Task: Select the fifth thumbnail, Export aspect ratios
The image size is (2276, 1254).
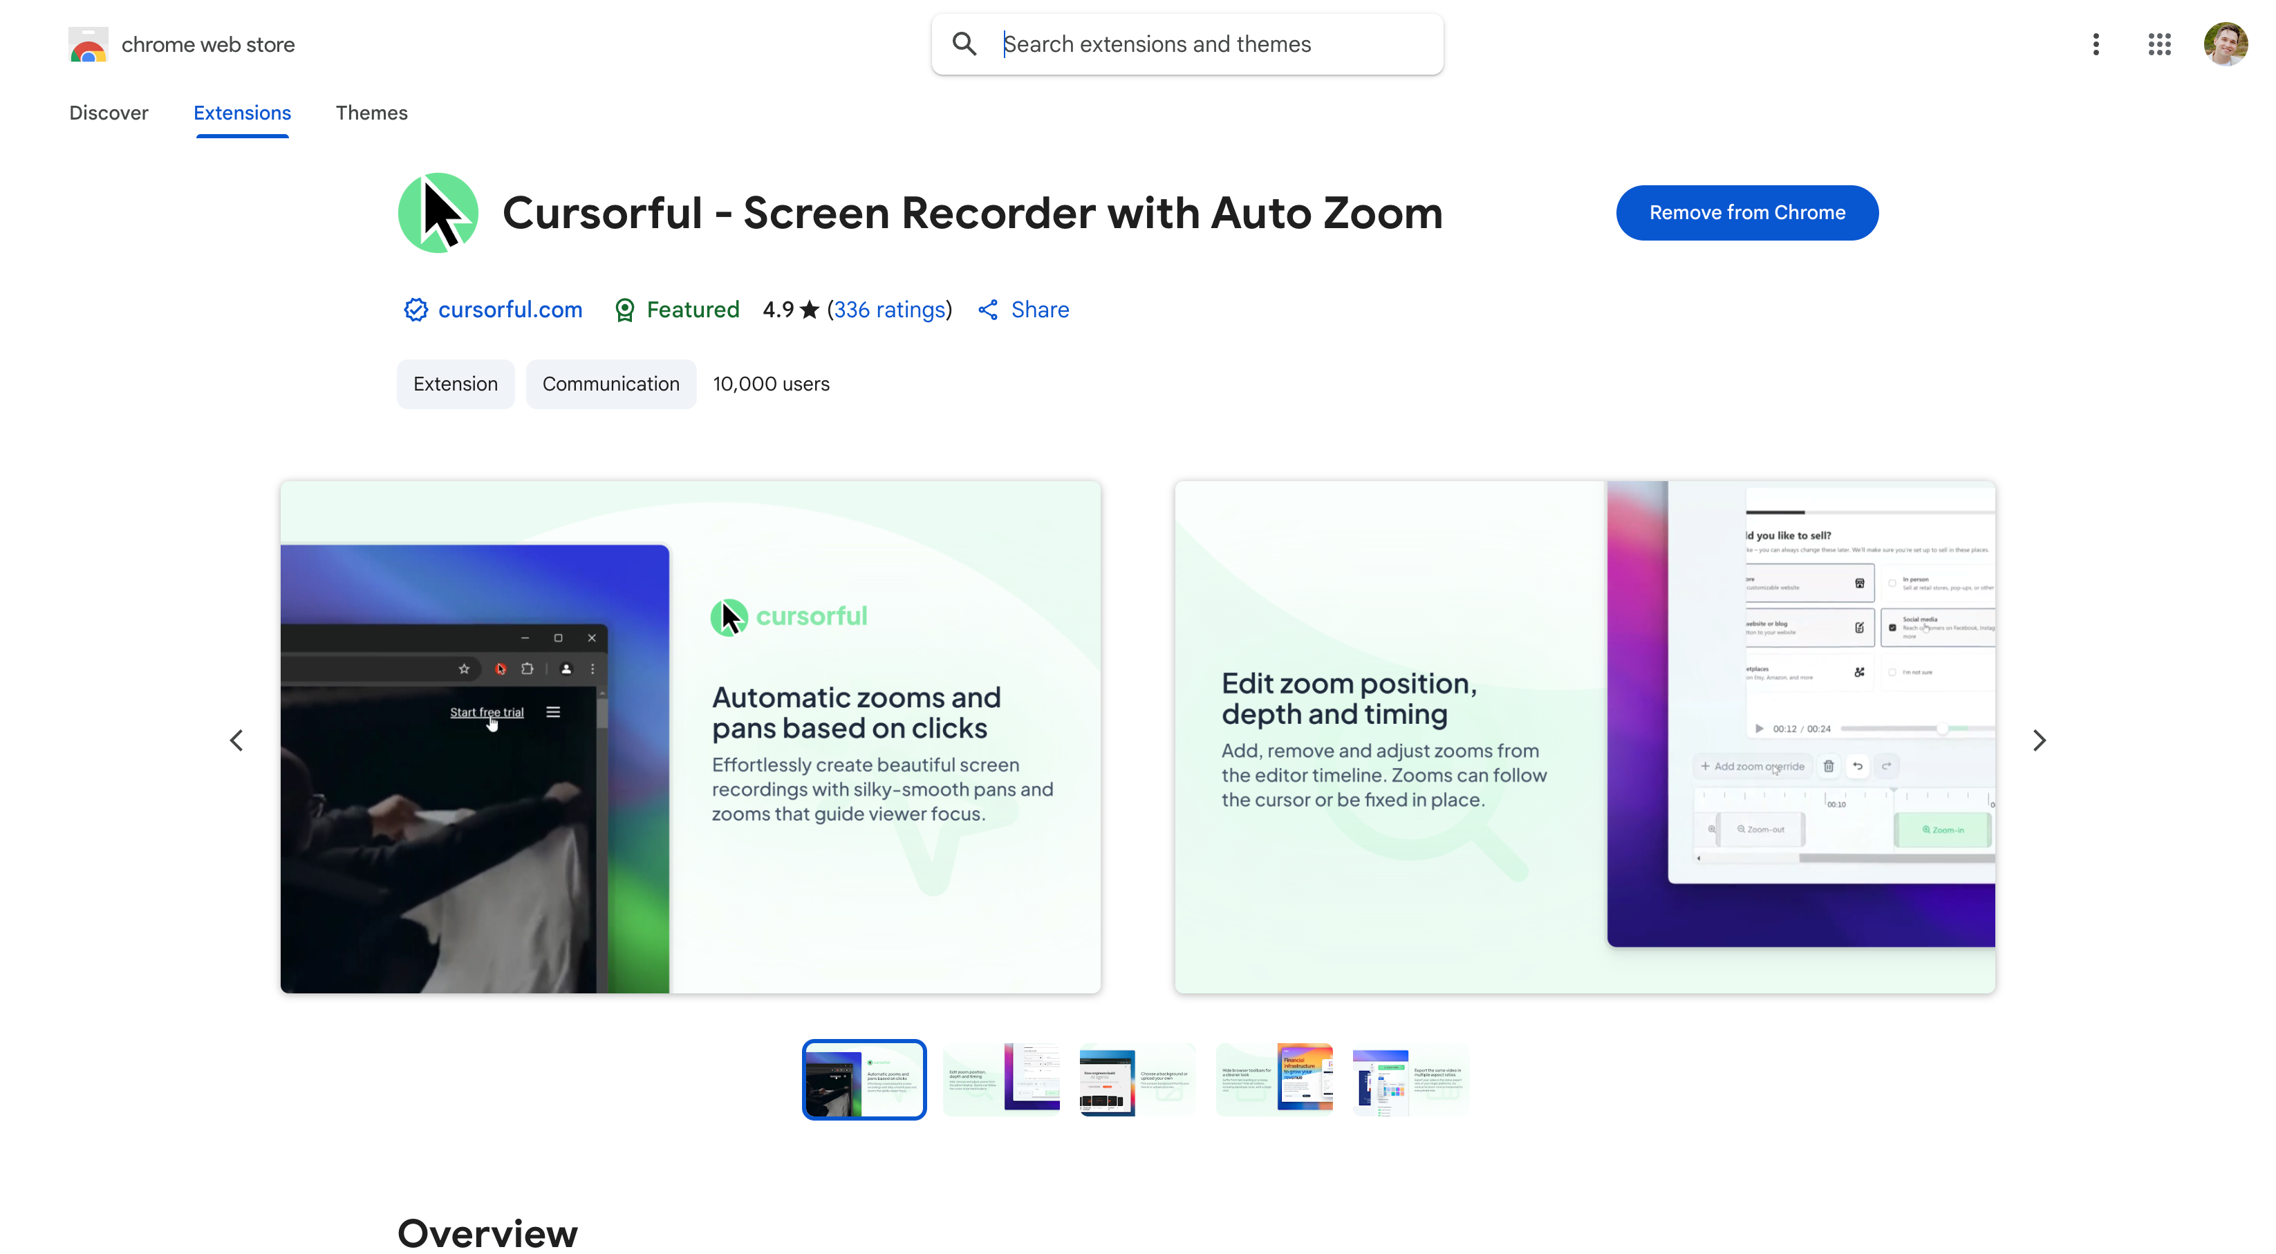Action: pyautogui.click(x=1411, y=1080)
